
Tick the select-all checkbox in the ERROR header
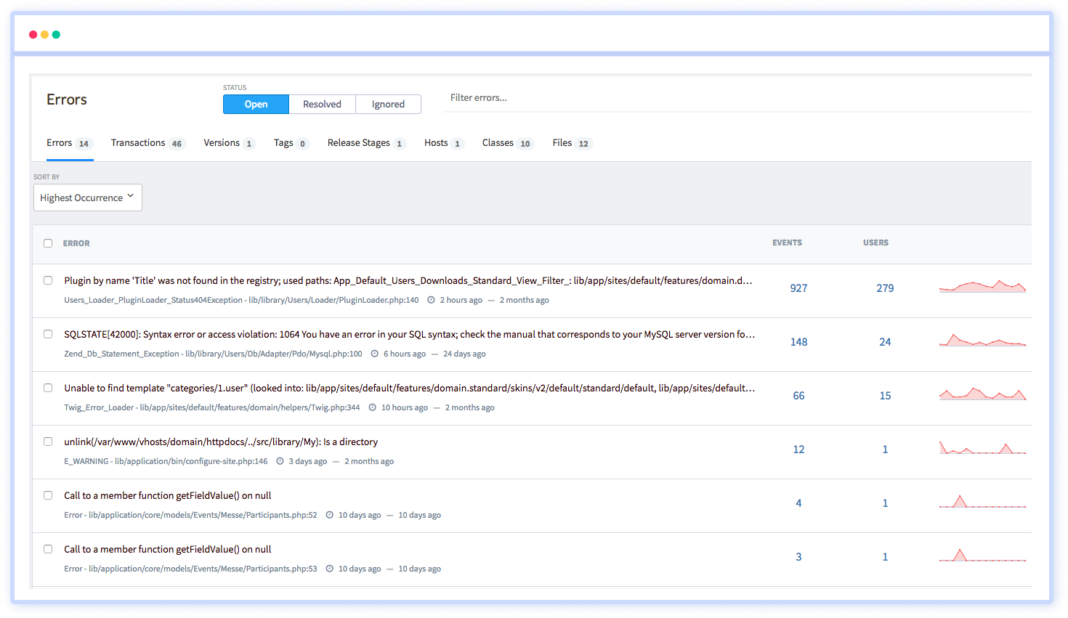[48, 243]
